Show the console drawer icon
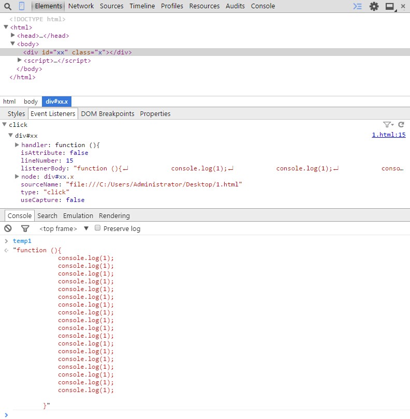This screenshot has width=410, height=419. 357,6
